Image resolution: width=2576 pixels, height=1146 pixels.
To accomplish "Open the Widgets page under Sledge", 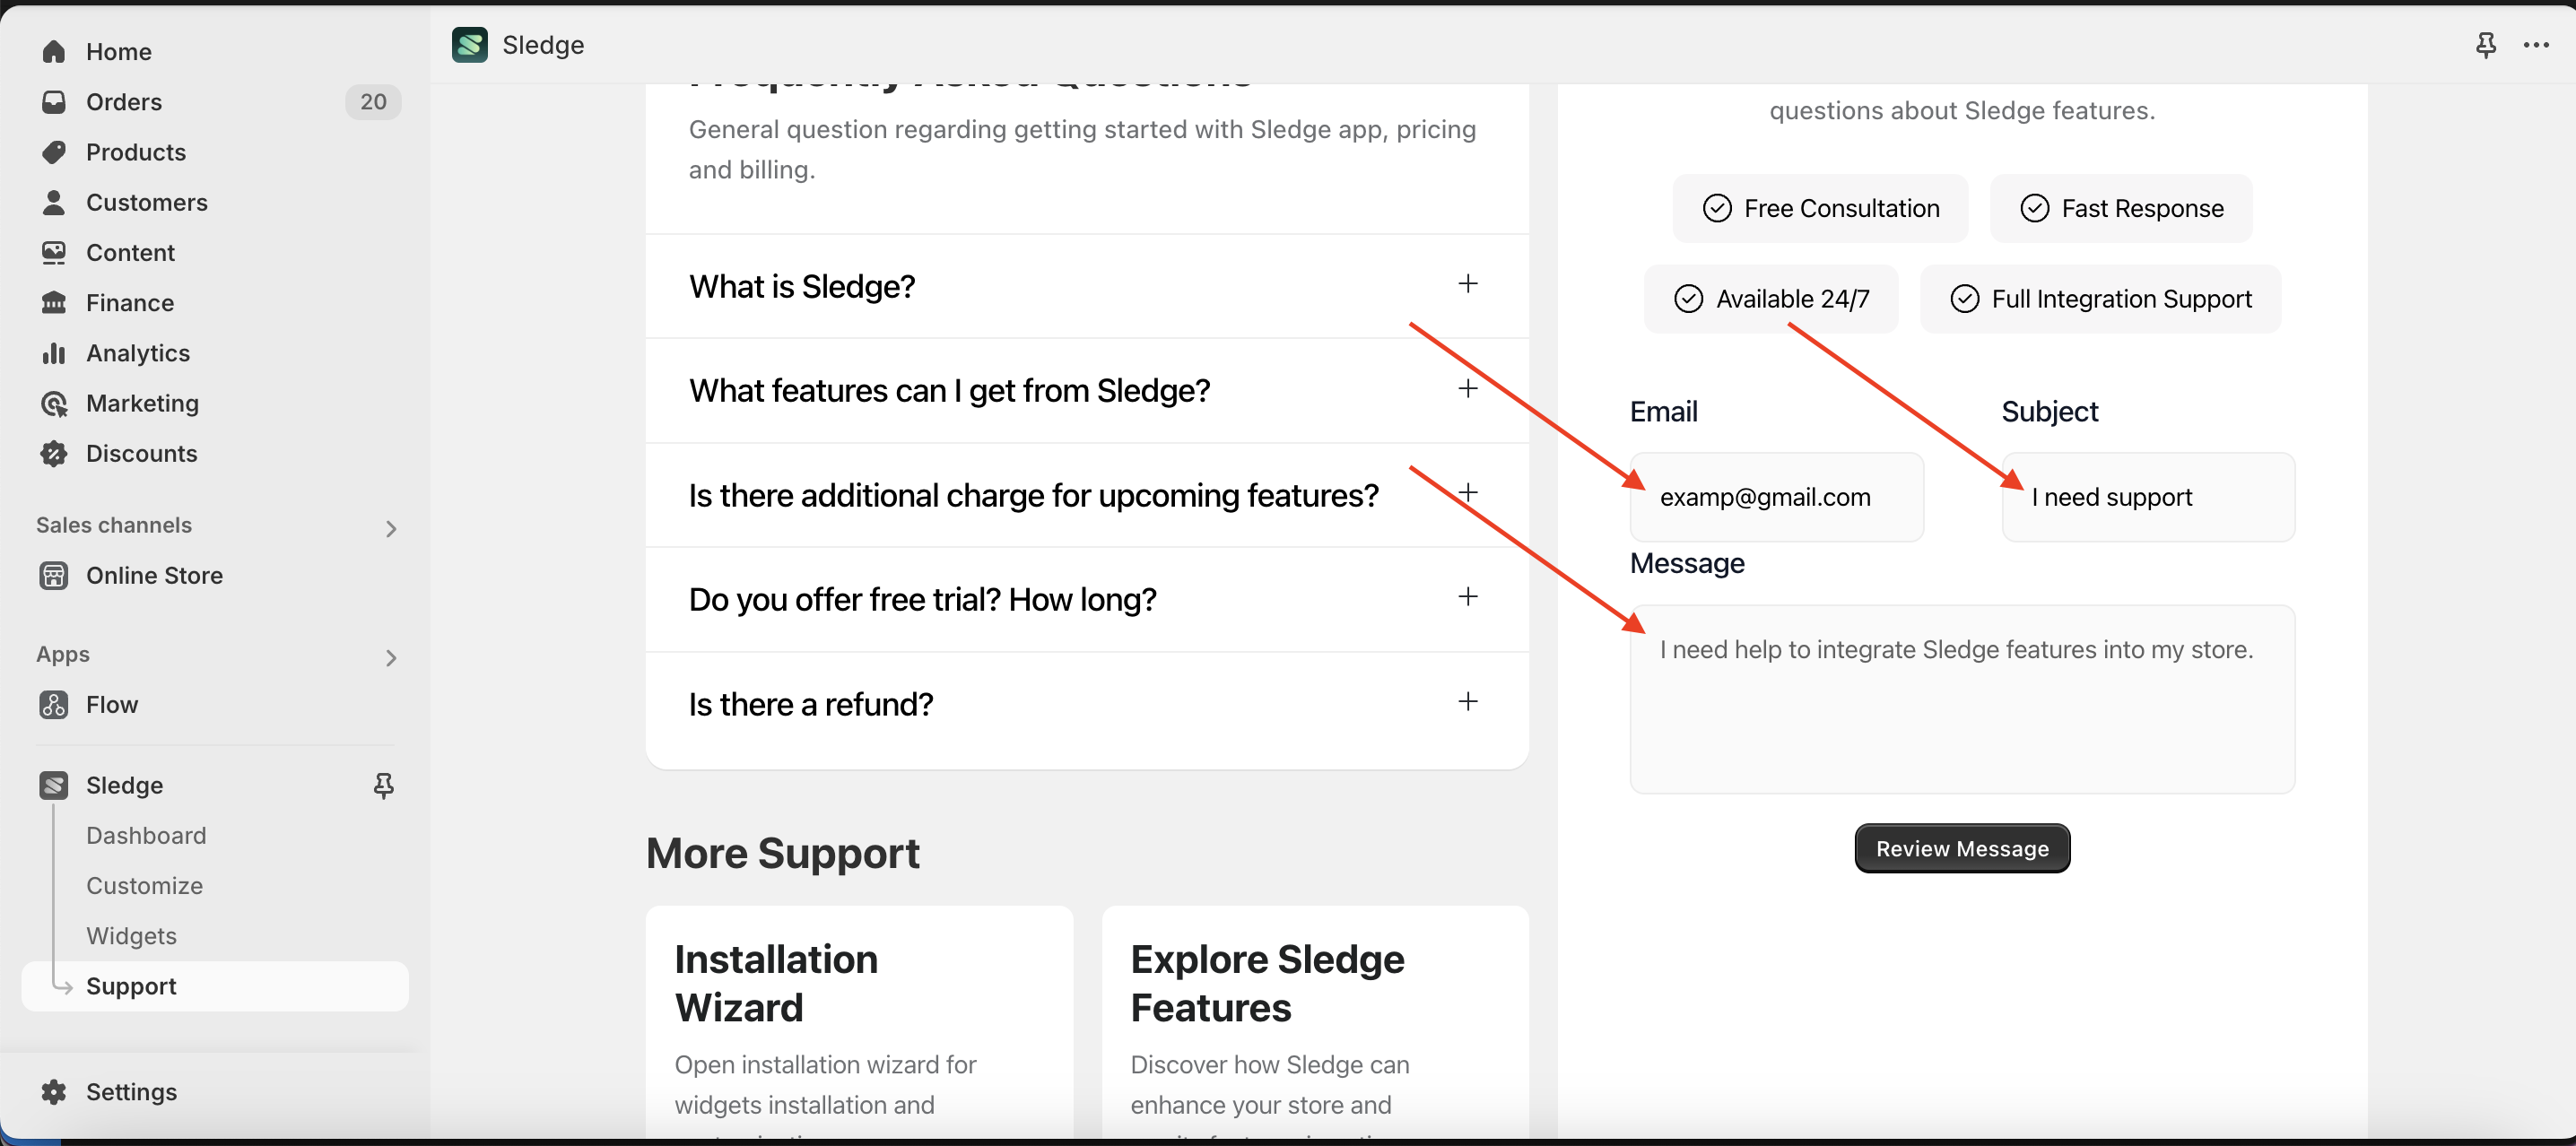I will pyautogui.click(x=130, y=936).
